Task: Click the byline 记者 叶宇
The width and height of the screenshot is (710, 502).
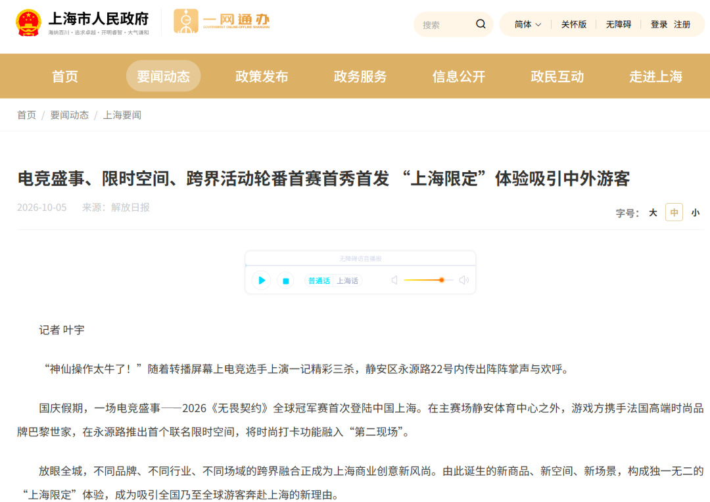Action: [x=62, y=330]
